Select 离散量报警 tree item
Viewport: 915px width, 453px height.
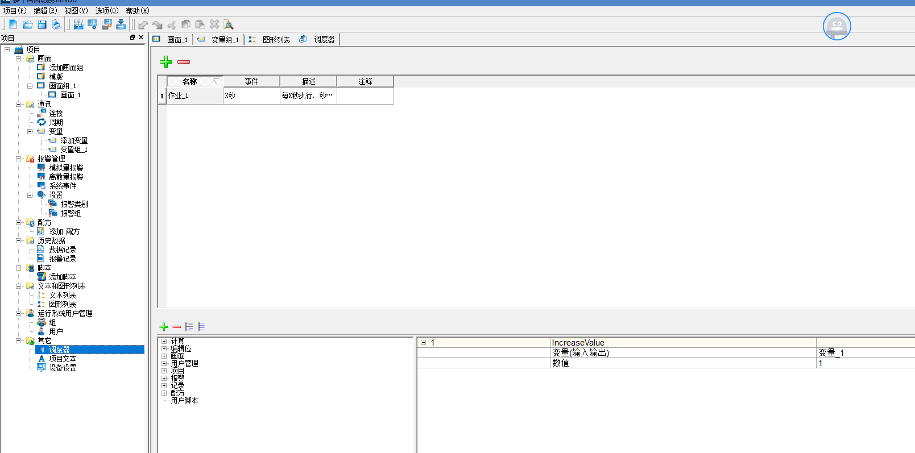[66, 177]
